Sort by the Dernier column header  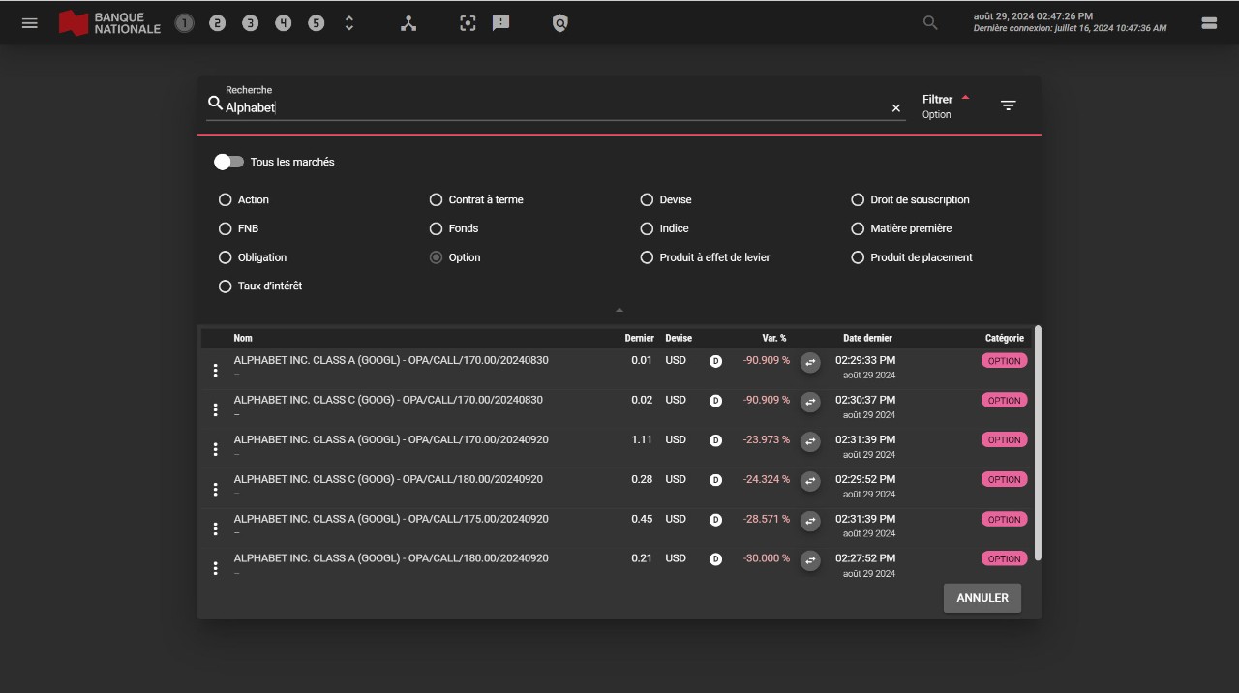[x=639, y=338]
